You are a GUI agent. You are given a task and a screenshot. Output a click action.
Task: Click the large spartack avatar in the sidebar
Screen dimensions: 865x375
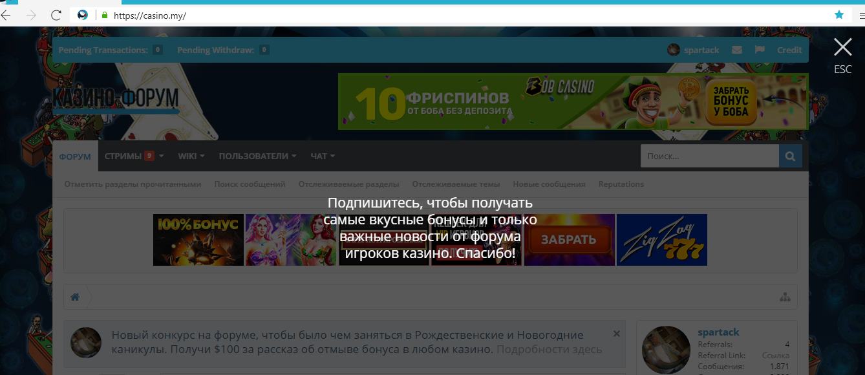pos(665,350)
